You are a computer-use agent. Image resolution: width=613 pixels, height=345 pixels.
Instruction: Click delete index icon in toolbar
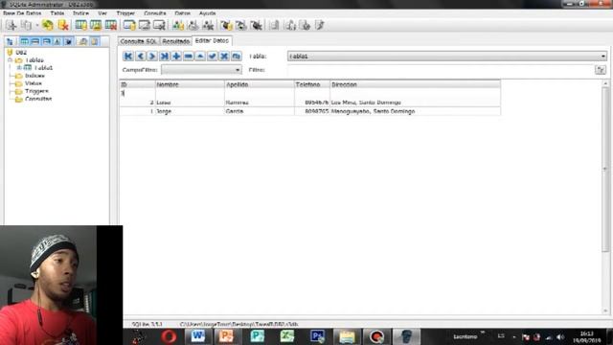(x=159, y=26)
